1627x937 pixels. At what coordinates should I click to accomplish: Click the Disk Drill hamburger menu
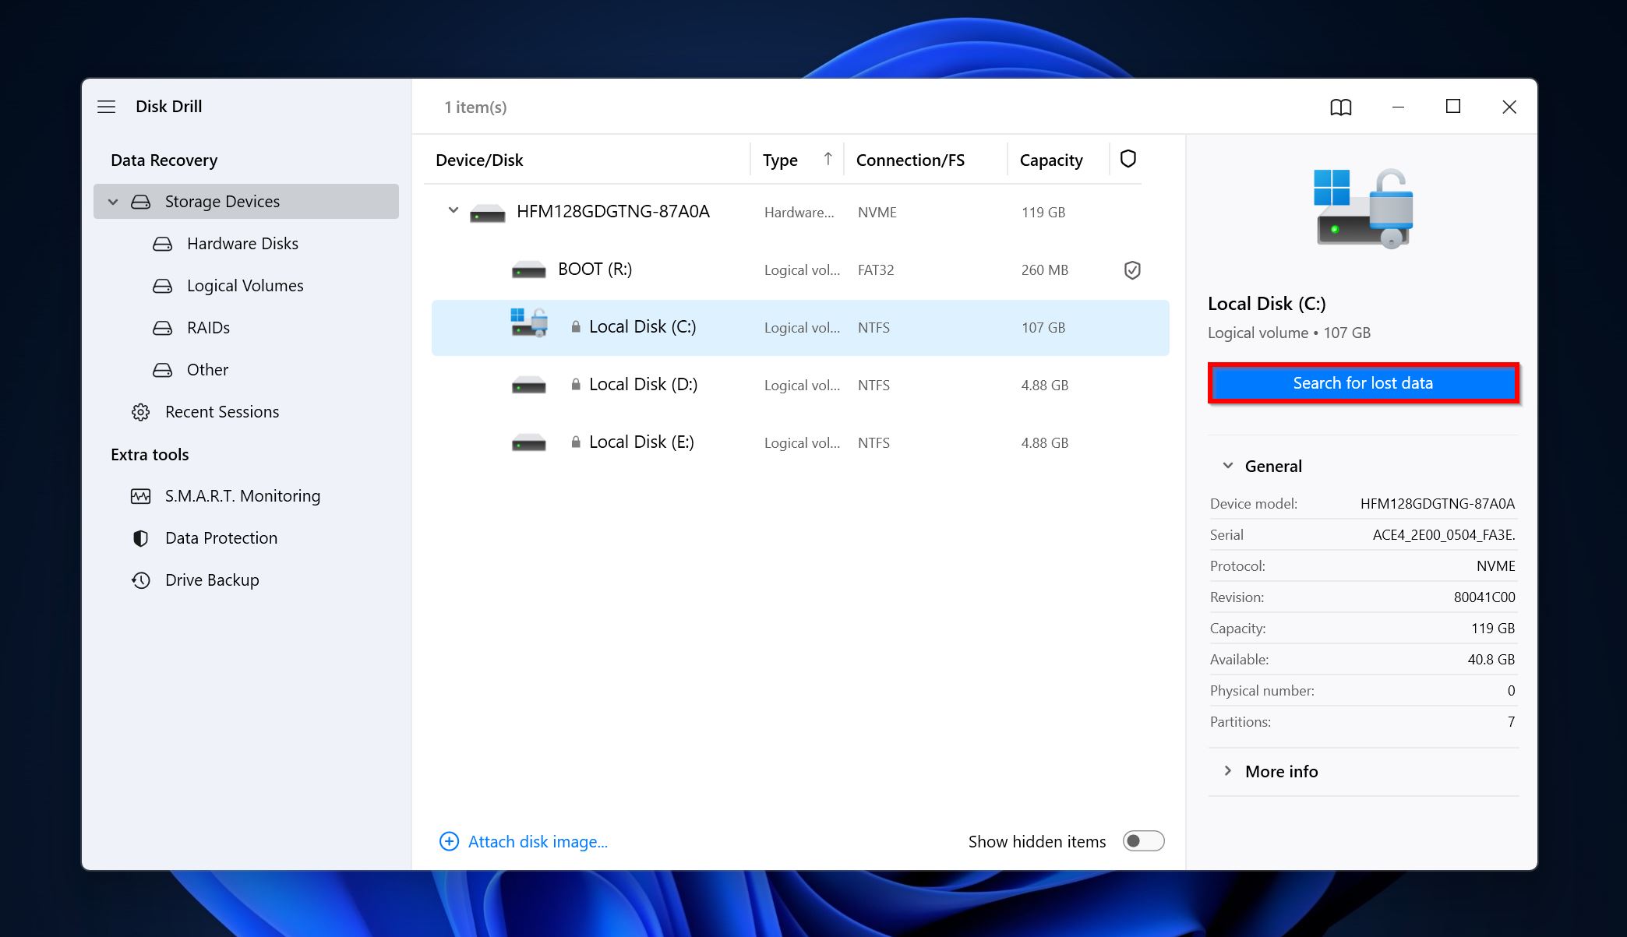[x=108, y=106]
